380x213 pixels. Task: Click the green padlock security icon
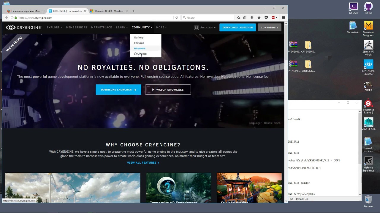(x=15, y=18)
